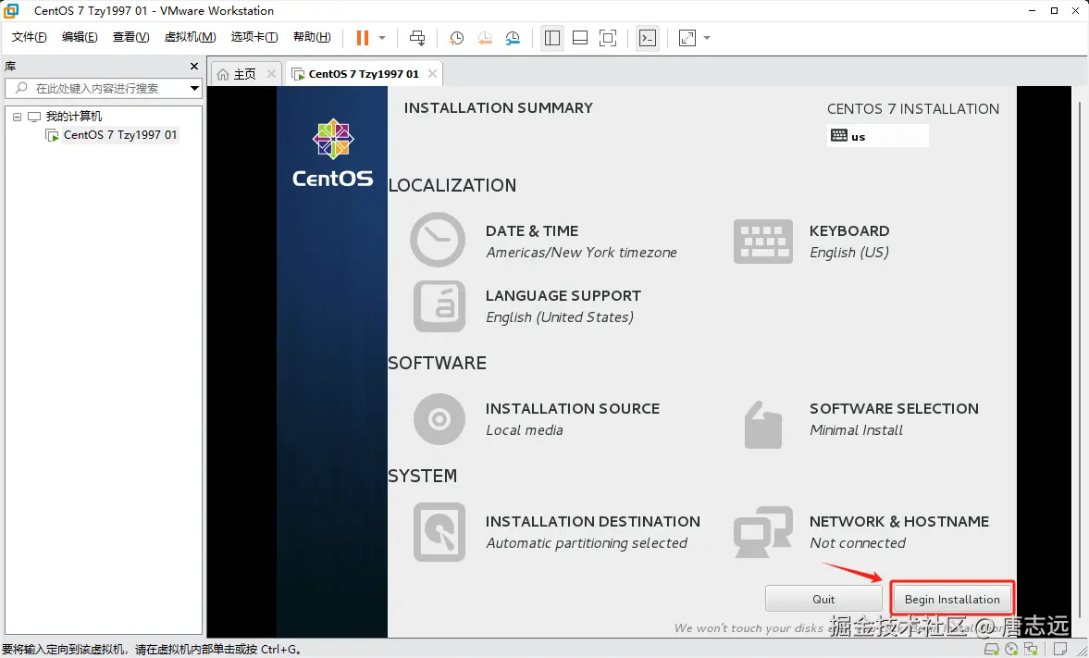The width and height of the screenshot is (1089, 658).
Task: Click the CD/DVD status bar icon
Action: 1011,649
